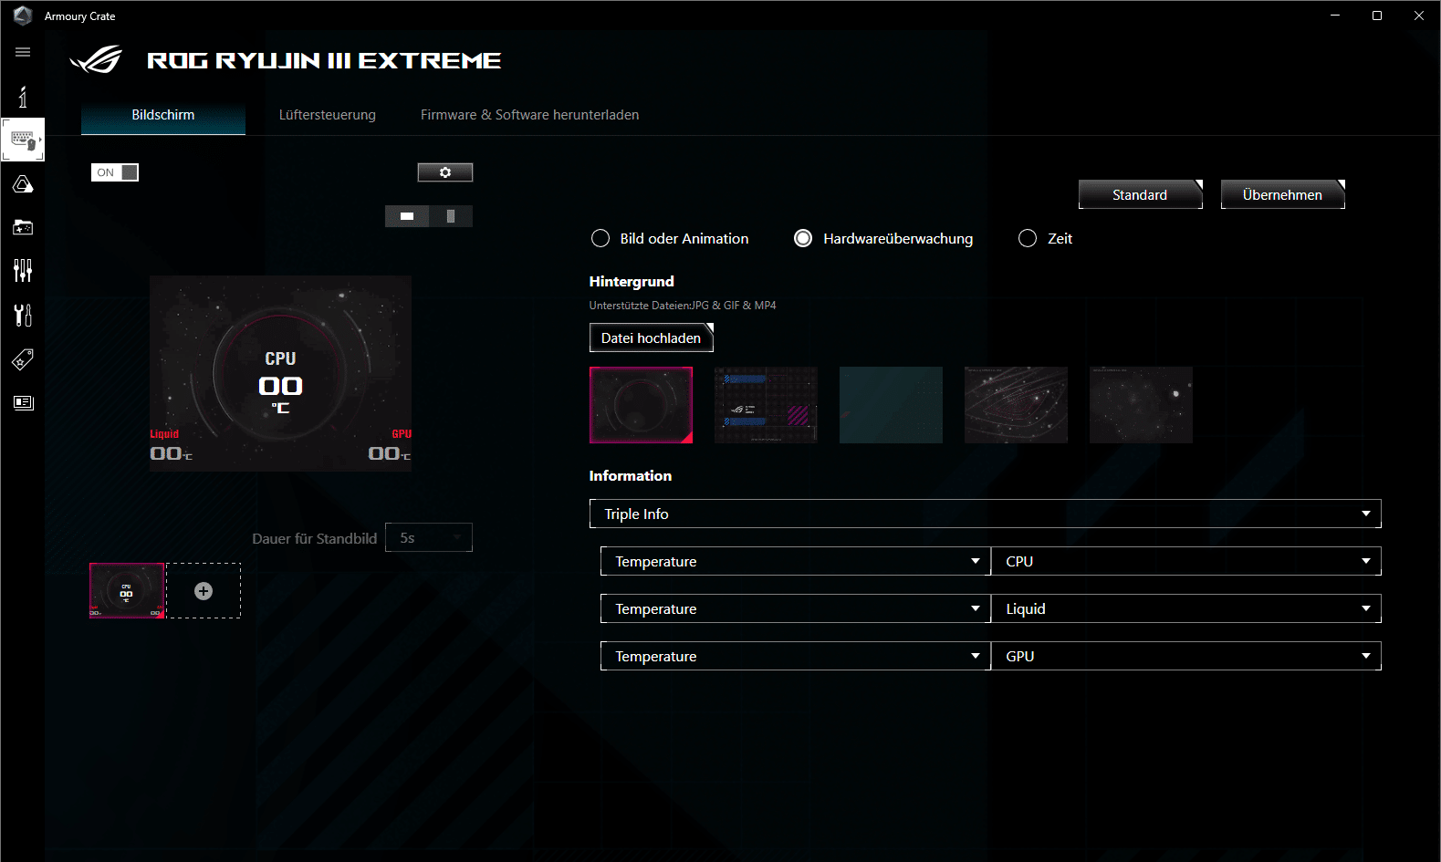Image resolution: width=1441 pixels, height=862 pixels.
Task: Open the Aura Sync triangle icon
Action: pyautogui.click(x=23, y=185)
